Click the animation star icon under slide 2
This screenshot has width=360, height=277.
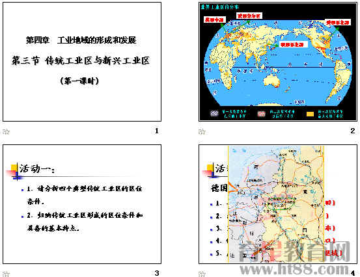tap(202, 131)
